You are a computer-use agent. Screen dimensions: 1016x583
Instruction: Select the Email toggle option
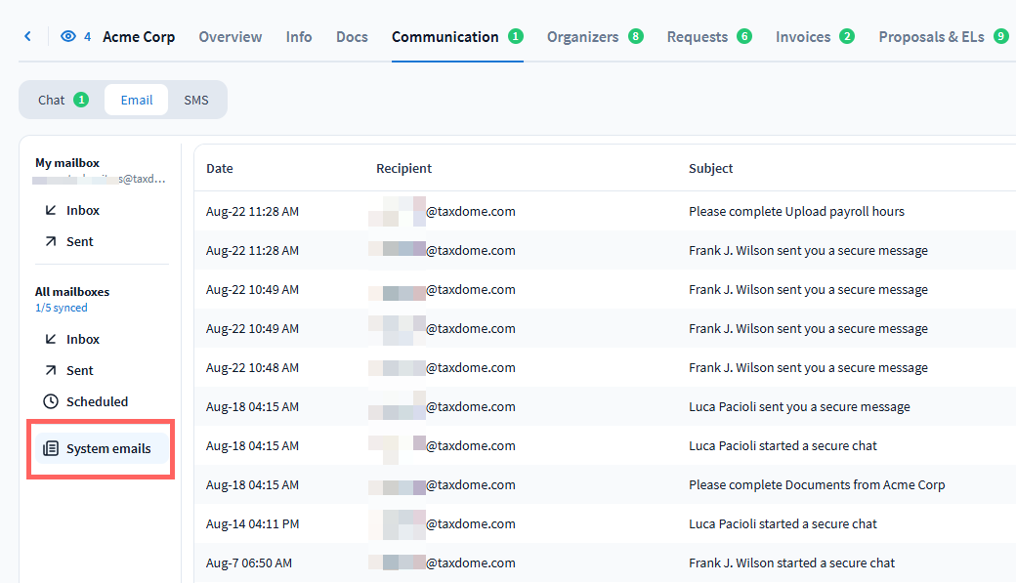click(x=137, y=100)
